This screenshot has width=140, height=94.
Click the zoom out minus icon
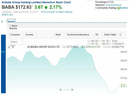[61, 90]
